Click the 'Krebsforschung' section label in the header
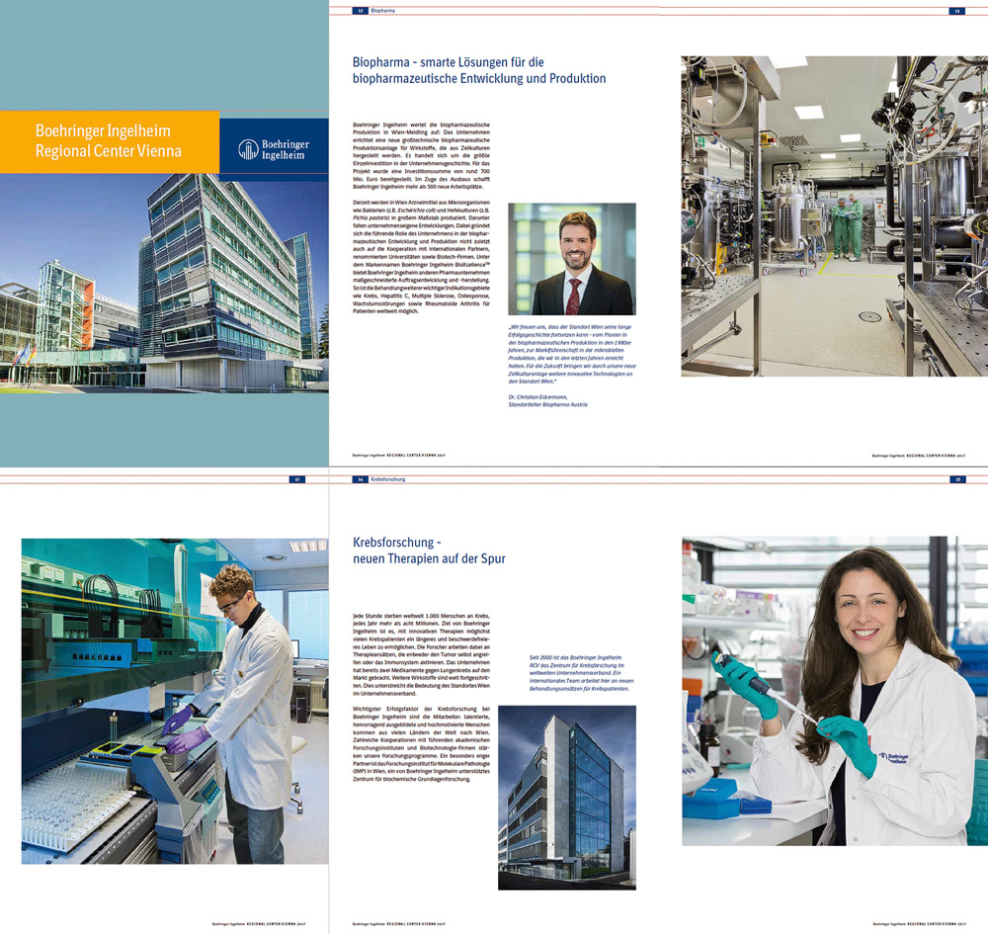This screenshot has height=934, width=988. click(388, 479)
